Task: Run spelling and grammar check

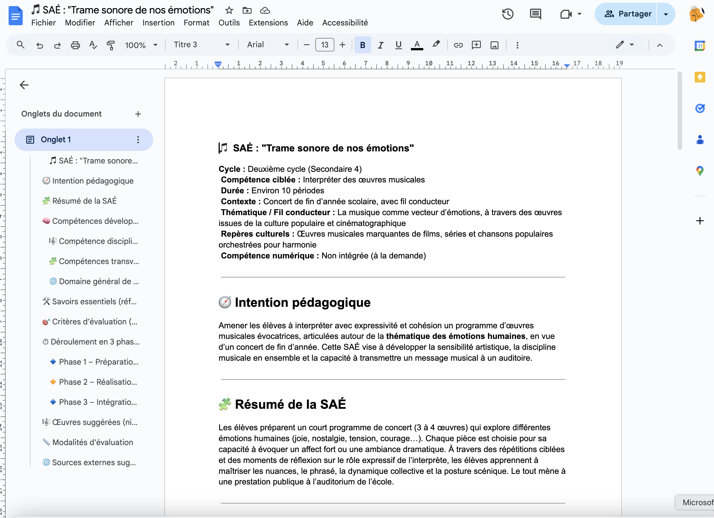Action: [x=93, y=45]
